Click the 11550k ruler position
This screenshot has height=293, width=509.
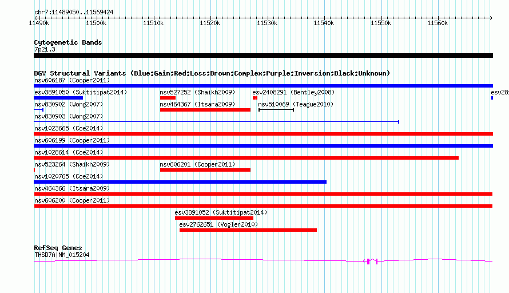coord(381,23)
